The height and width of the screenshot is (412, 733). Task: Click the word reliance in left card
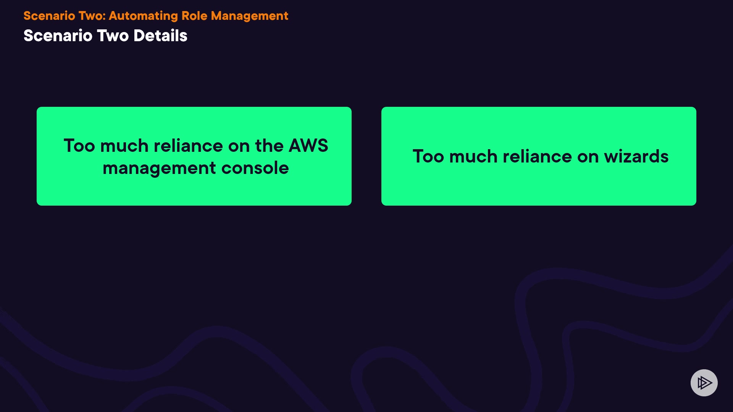click(x=188, y=145)
